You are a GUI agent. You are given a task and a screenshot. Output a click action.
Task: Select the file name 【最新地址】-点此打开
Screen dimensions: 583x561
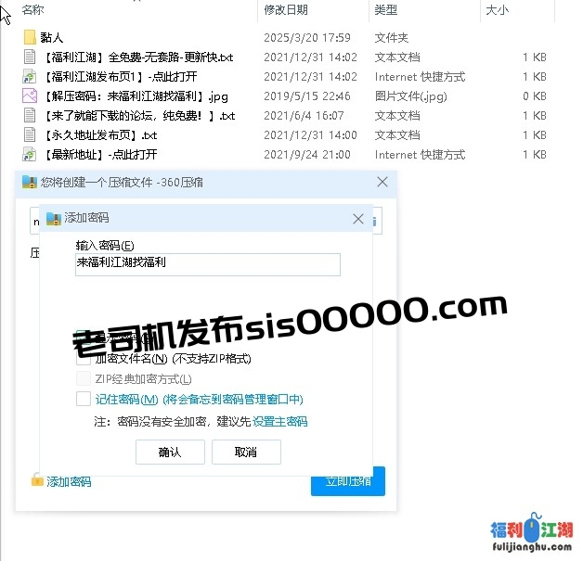pyautogui.click(x=101, y=154)
